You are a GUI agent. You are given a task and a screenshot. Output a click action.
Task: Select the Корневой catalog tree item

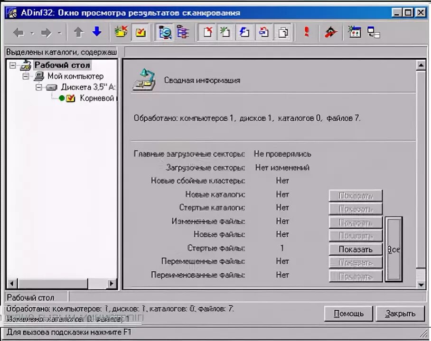click(98, 98)
